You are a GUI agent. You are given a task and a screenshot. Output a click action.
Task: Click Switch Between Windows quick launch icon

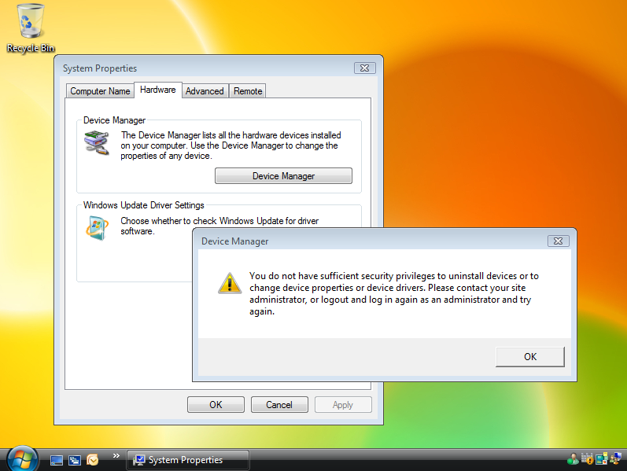75,460
